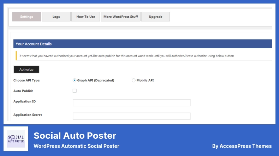Choose the Mobile API radio option
Screen dimensions: 279x156
click(x=133, y=80)
